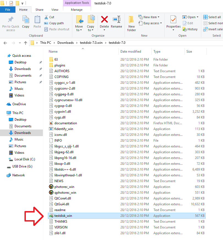Click the Up one level arrow

tap(26, 43)
